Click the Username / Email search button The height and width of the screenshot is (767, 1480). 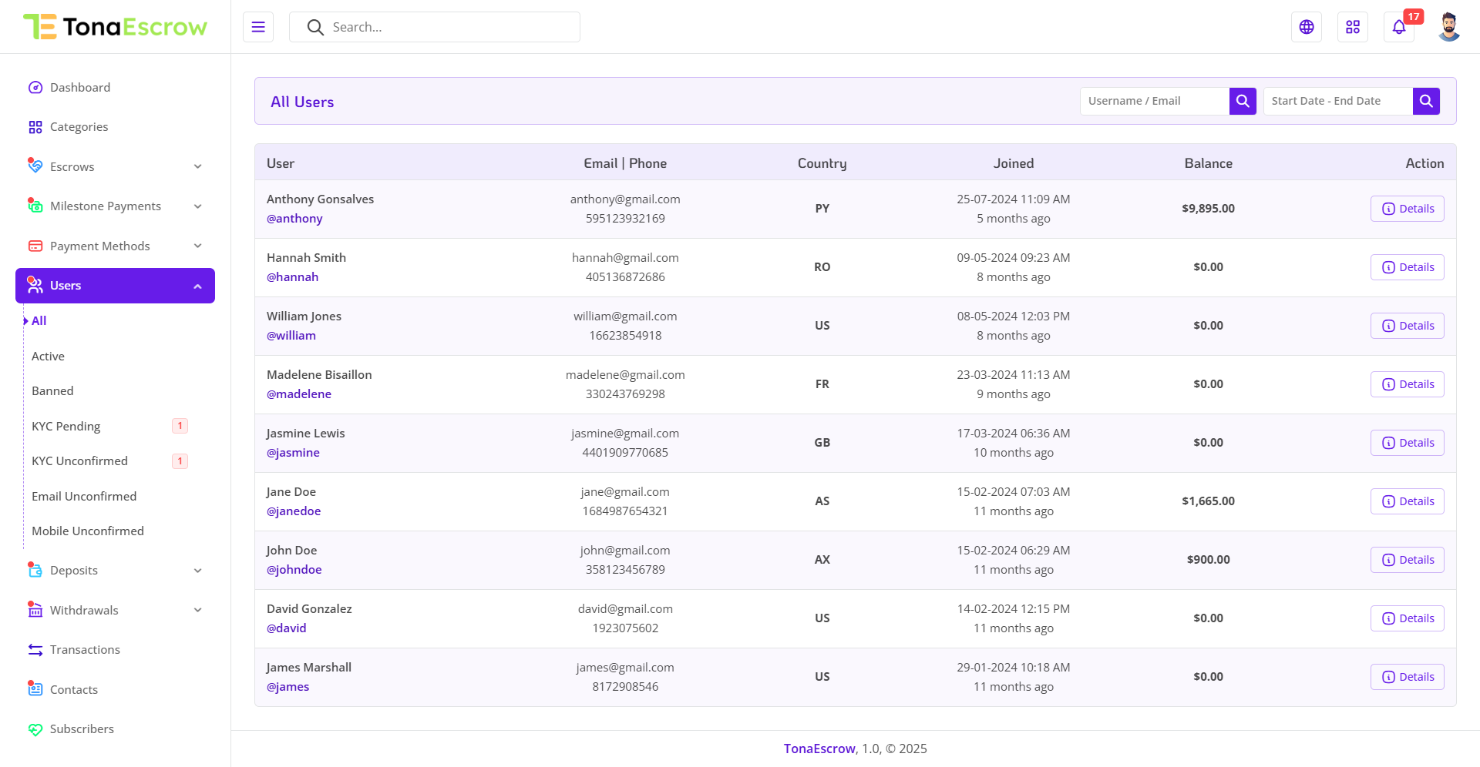(x=1243, y=101)
